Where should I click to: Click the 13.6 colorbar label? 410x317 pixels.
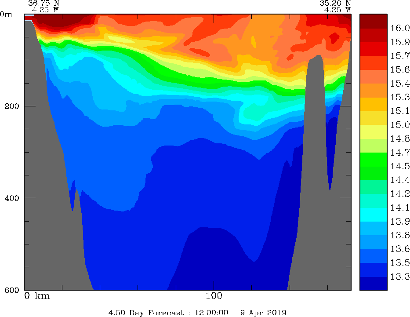400,249
